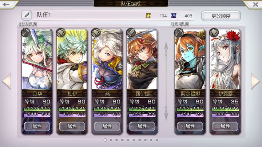Click sword class icon on 露伊娜 card
This screenshot has height=147, width=262.
pos(131,32)
